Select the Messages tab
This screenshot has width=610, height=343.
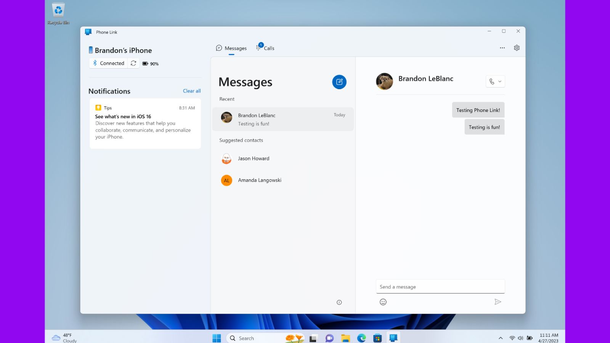[x=232, y=48]
